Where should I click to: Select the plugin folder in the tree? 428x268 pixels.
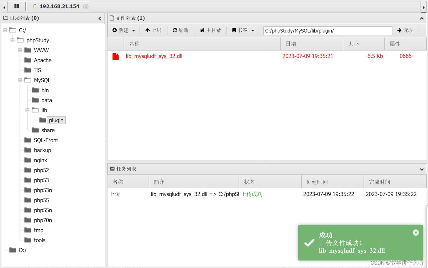[x=56, y=120]
